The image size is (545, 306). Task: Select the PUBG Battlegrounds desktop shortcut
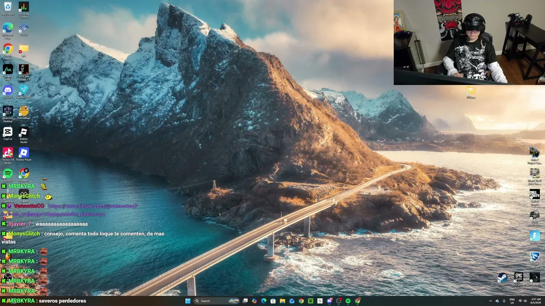(x=534, y=218)
